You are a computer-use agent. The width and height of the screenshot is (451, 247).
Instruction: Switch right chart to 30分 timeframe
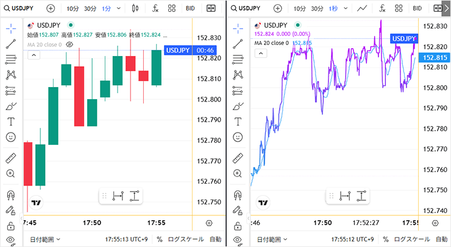[316, 9]
